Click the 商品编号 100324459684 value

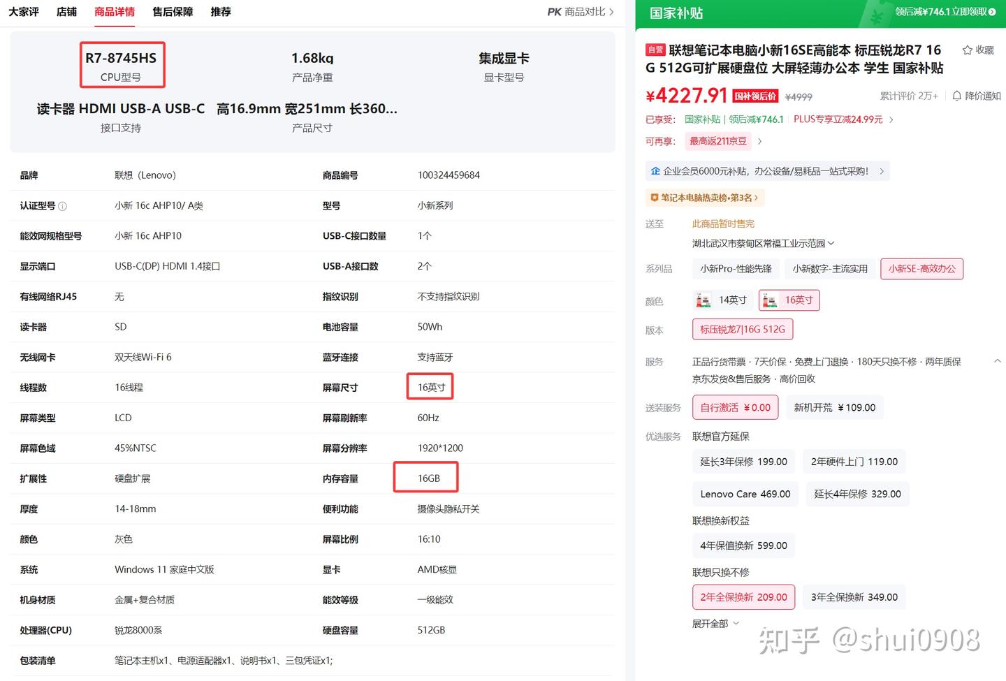point(449,175)
